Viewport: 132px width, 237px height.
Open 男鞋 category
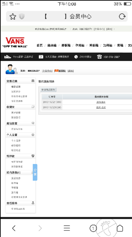coord(120,45)
